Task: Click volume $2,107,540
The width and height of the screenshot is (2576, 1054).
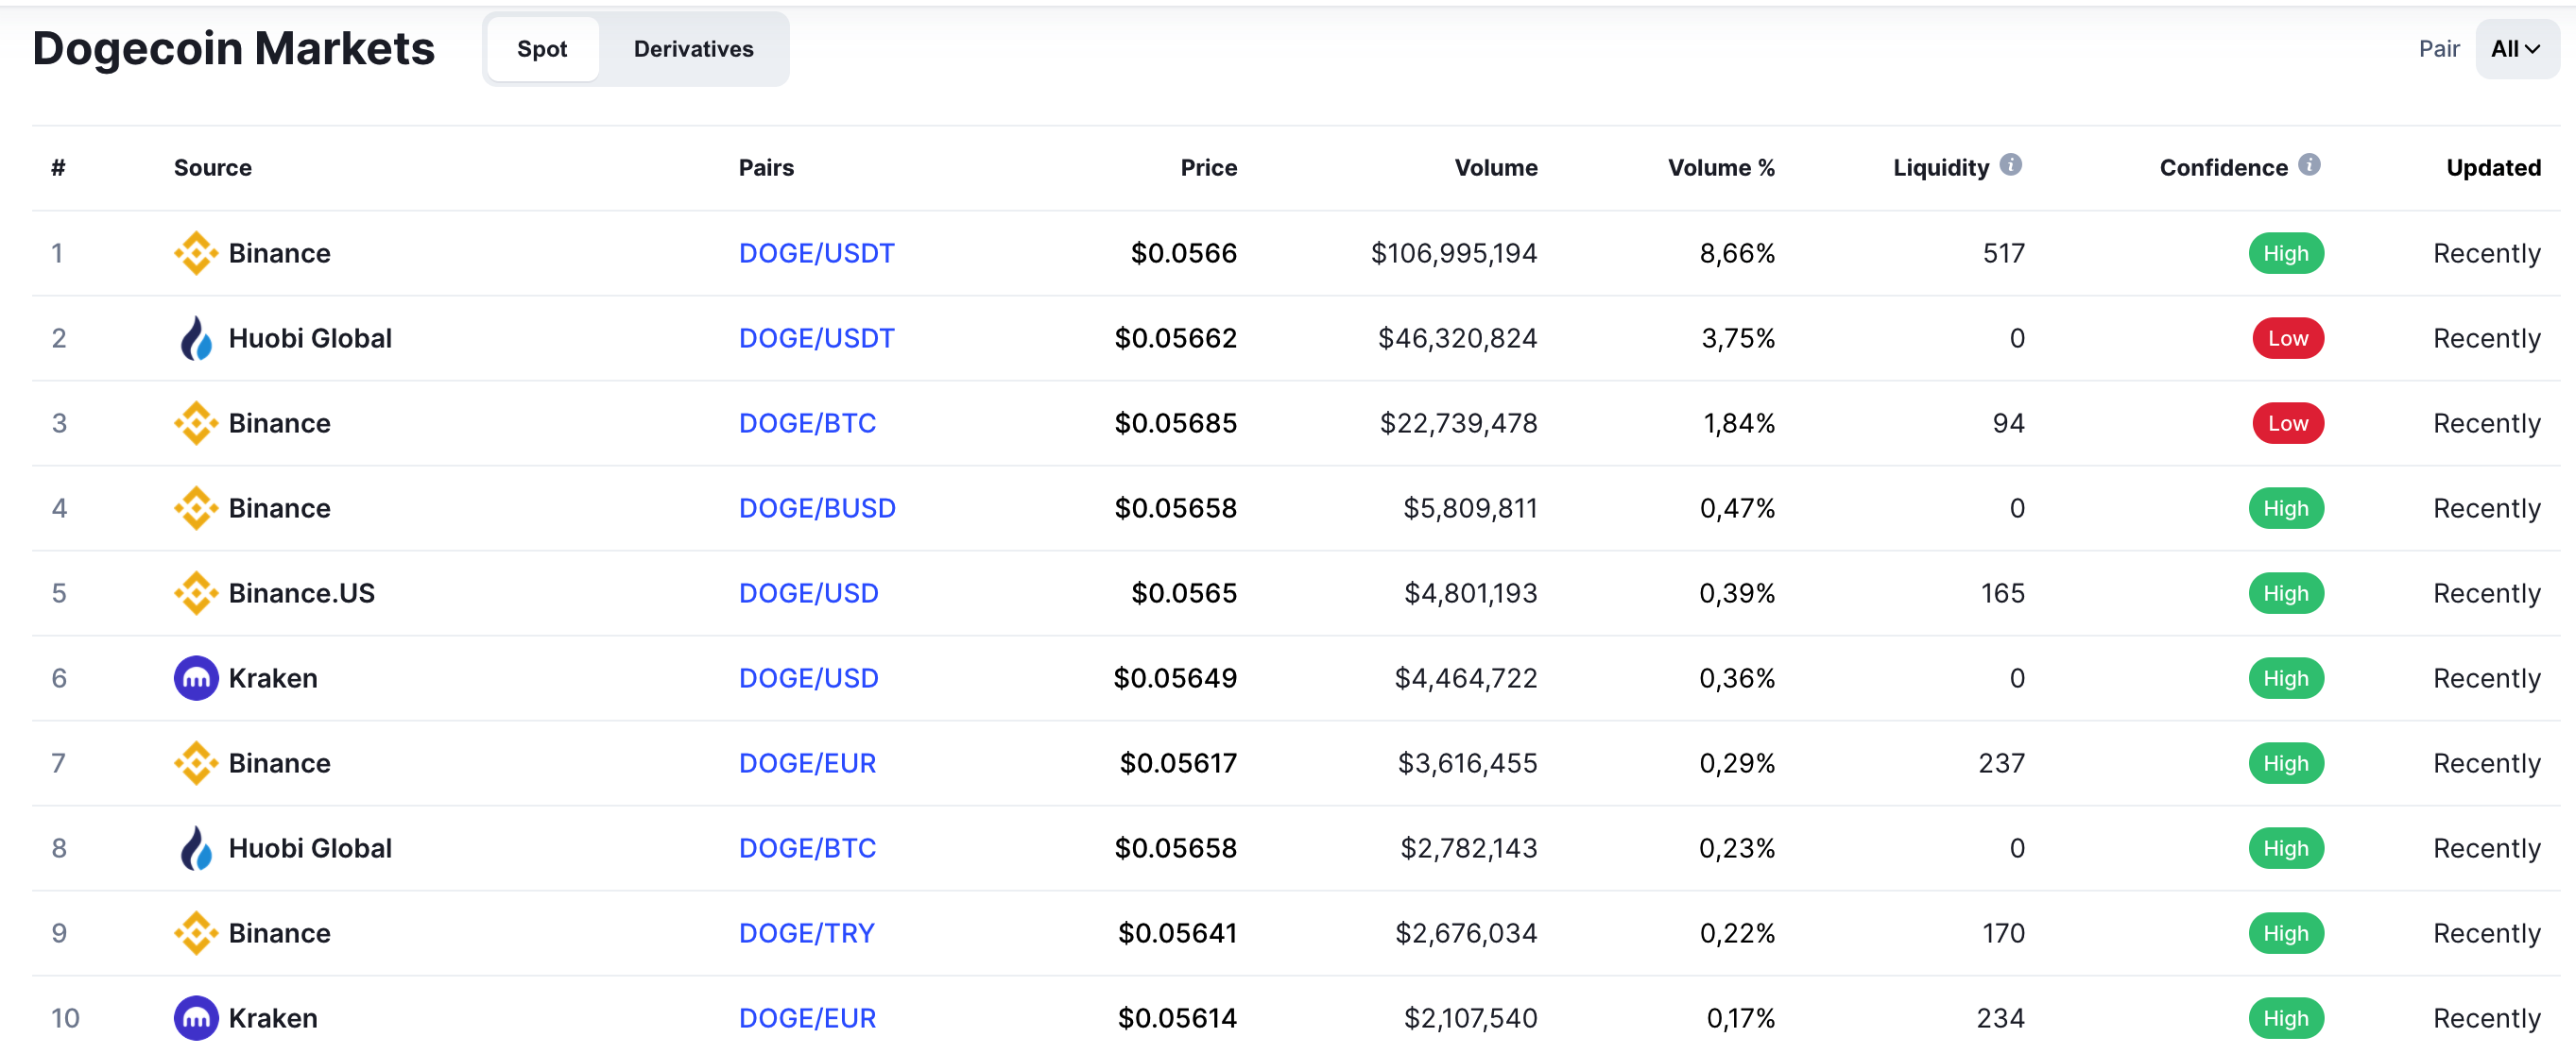Action: pyautogui.click(x=1470, y=1017)
